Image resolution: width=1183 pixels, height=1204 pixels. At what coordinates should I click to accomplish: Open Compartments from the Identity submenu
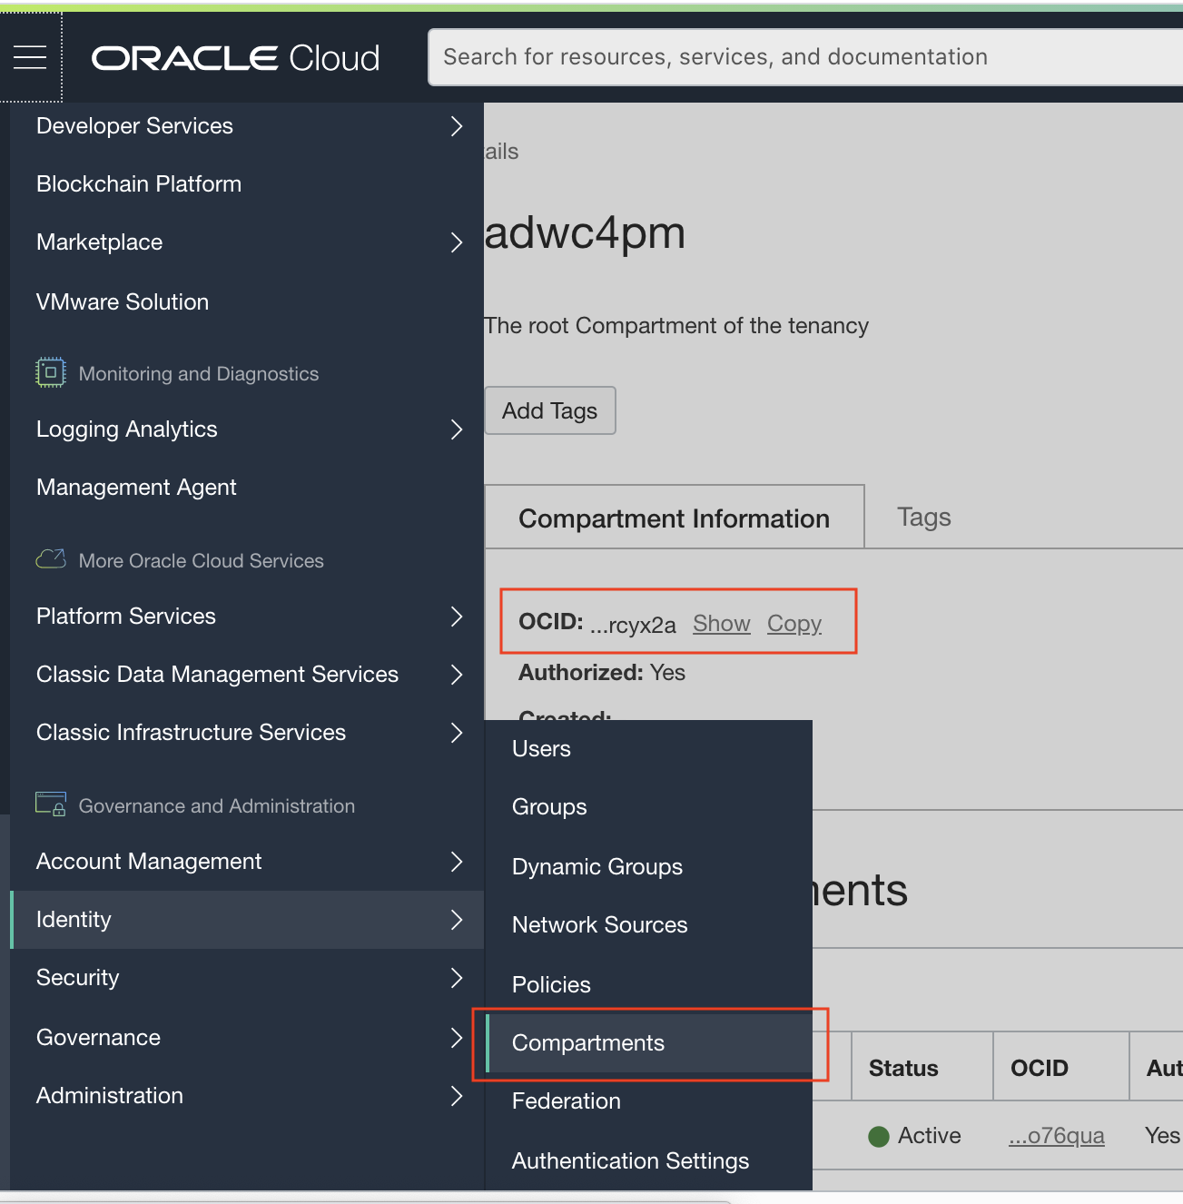(649, 1043)
